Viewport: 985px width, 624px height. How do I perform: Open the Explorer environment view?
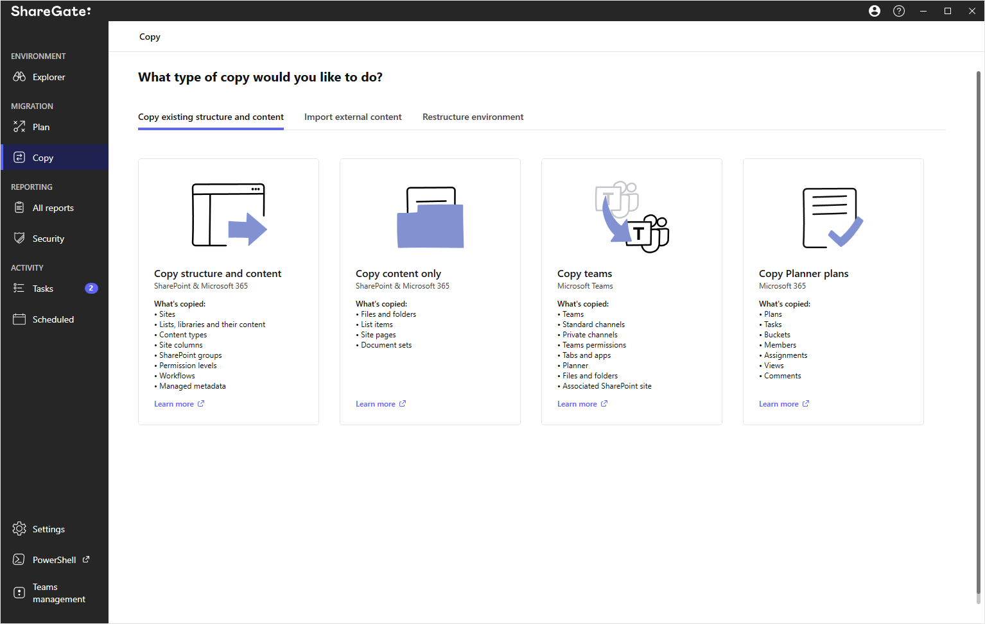click(x=48, y=76)
